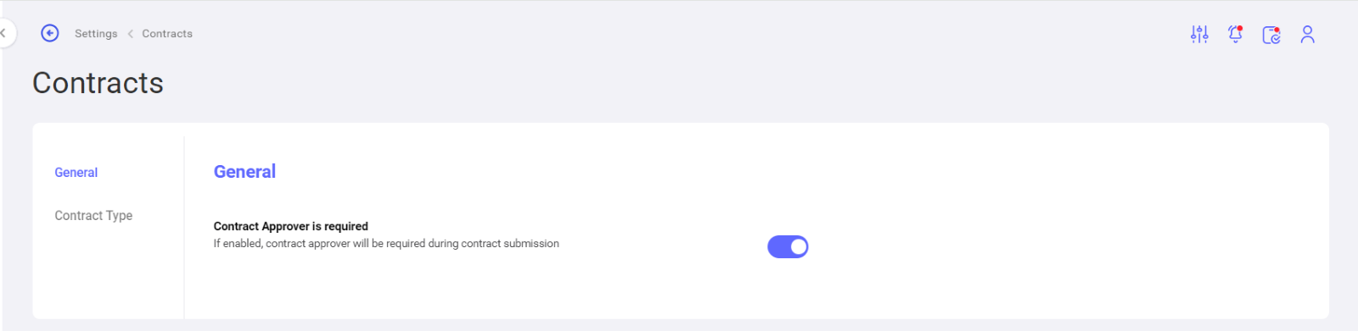1358x331 pixels.
Task: Click the Contracts breadcrumb link
Action: point(167,34)
